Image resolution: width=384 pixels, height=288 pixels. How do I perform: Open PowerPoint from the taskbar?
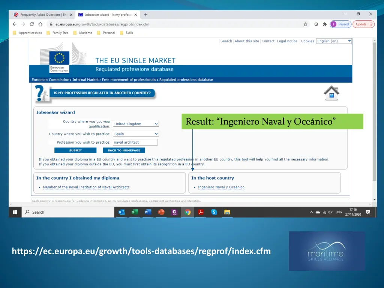(161, 212)
